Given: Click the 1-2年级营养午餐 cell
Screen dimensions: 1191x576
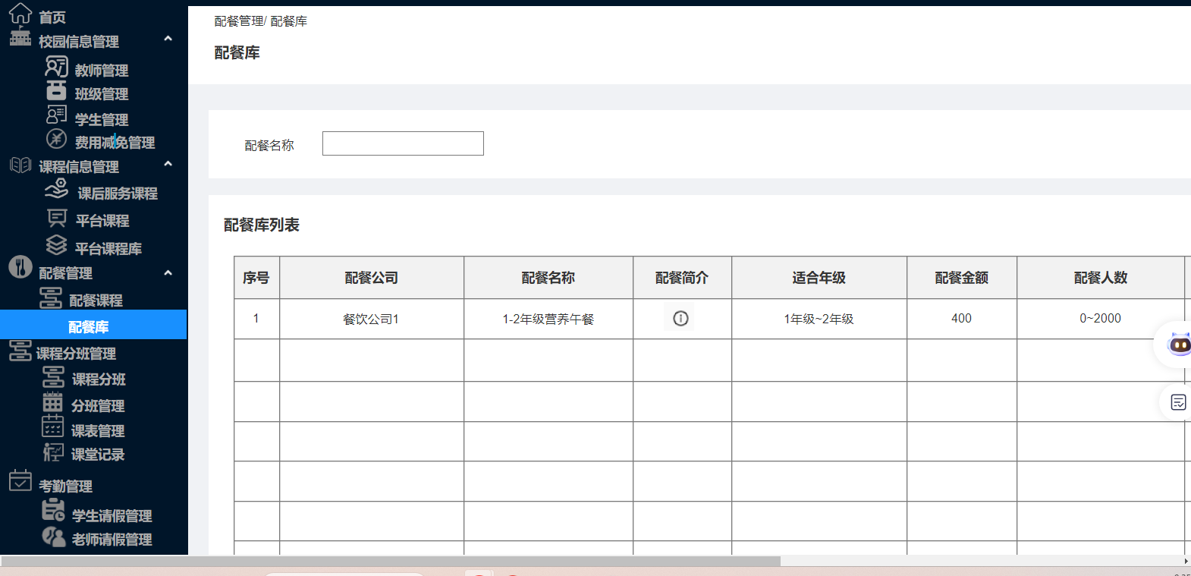Looking at the screenshot, I should 548,319.
